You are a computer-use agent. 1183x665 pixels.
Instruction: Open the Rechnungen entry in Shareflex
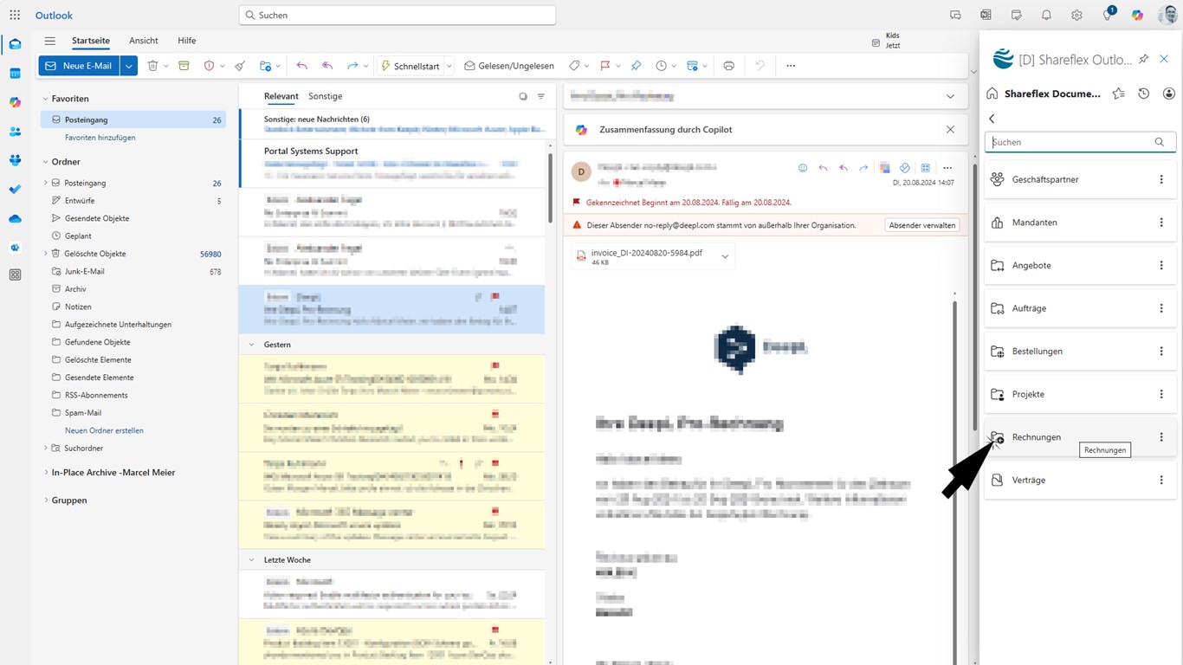pyautogui.click(x=1080, y=437)
